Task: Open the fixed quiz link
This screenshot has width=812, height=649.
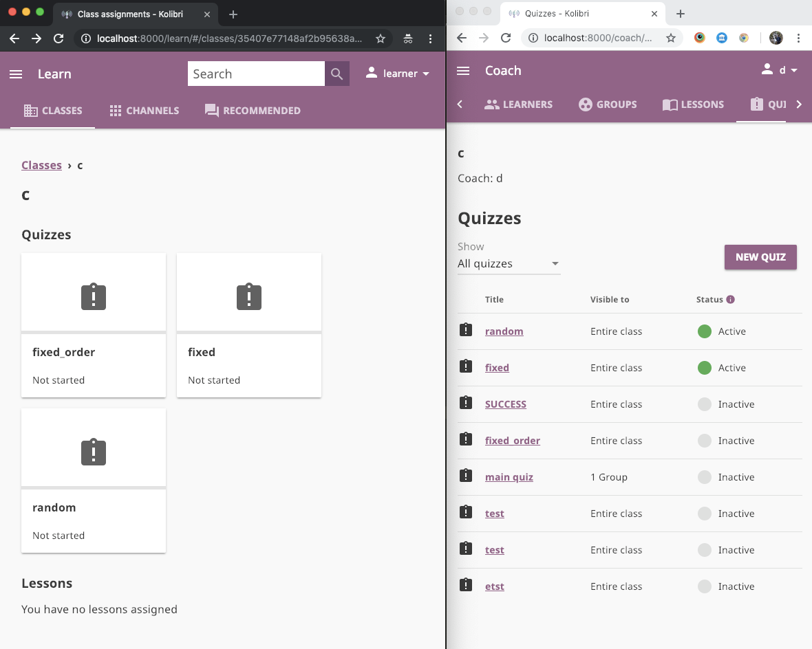Action: pos(497,367)
